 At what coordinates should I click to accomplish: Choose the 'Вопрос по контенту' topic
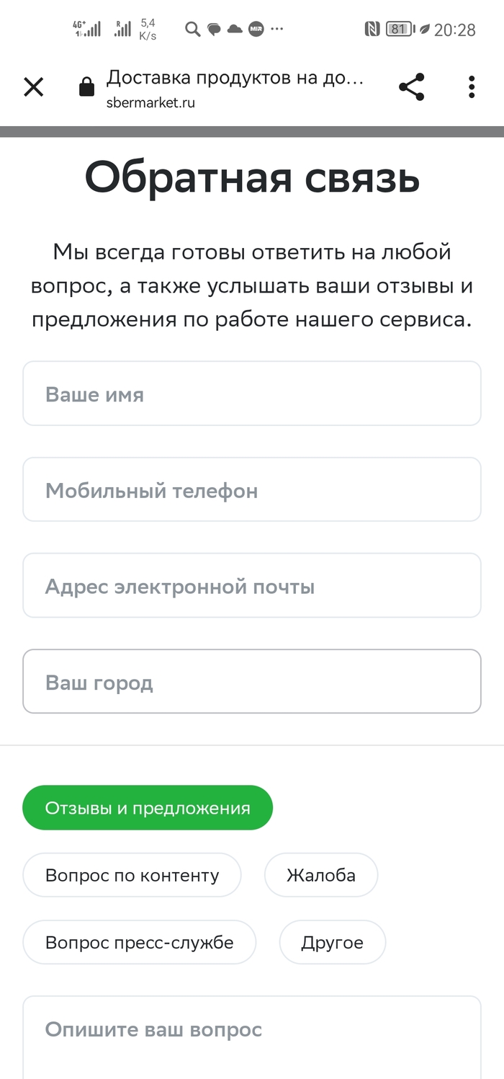[x=132, y=875]
